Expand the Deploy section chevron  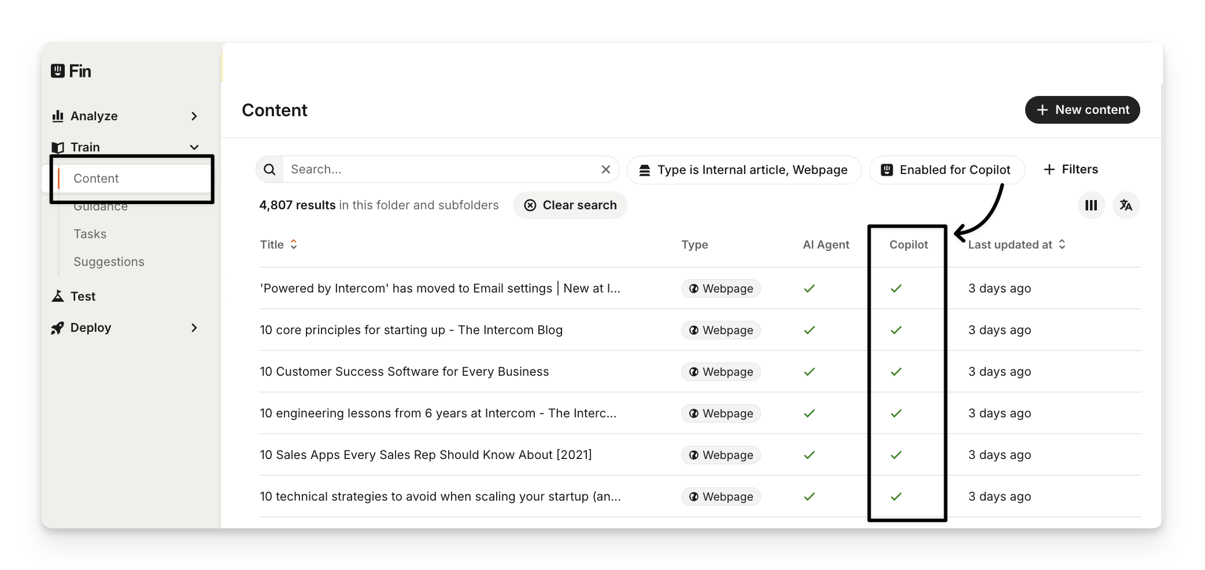pyautogui.click(x=194, y=328)
